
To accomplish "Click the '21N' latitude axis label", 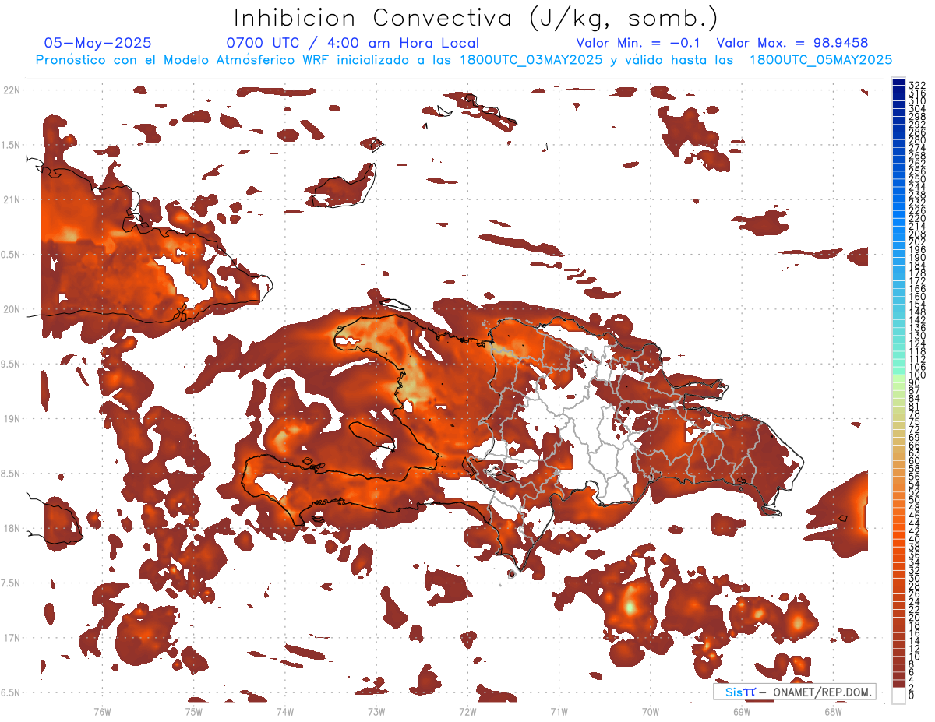I will pos(12,199).
